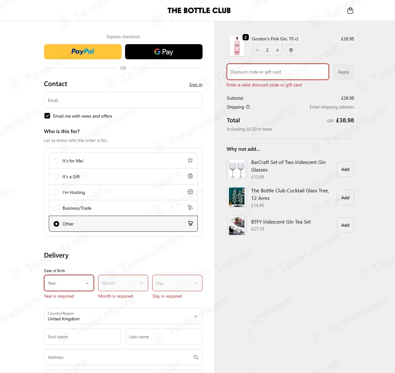Open the shopping bag cart icon

(350, 11)
